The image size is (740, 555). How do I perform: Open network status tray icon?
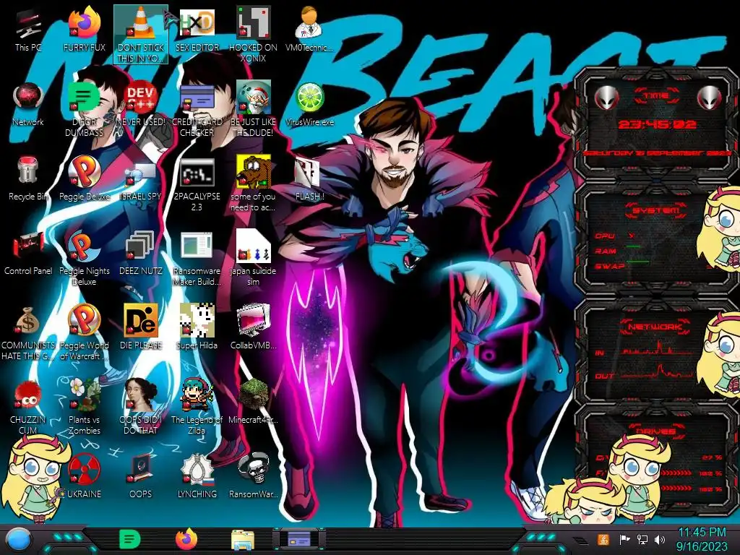tap(642, 539)
